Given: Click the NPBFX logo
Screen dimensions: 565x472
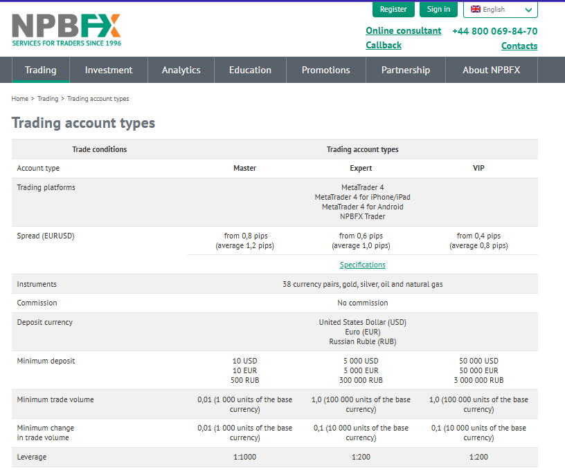Looking at the screenshot, I should [66, 30].
